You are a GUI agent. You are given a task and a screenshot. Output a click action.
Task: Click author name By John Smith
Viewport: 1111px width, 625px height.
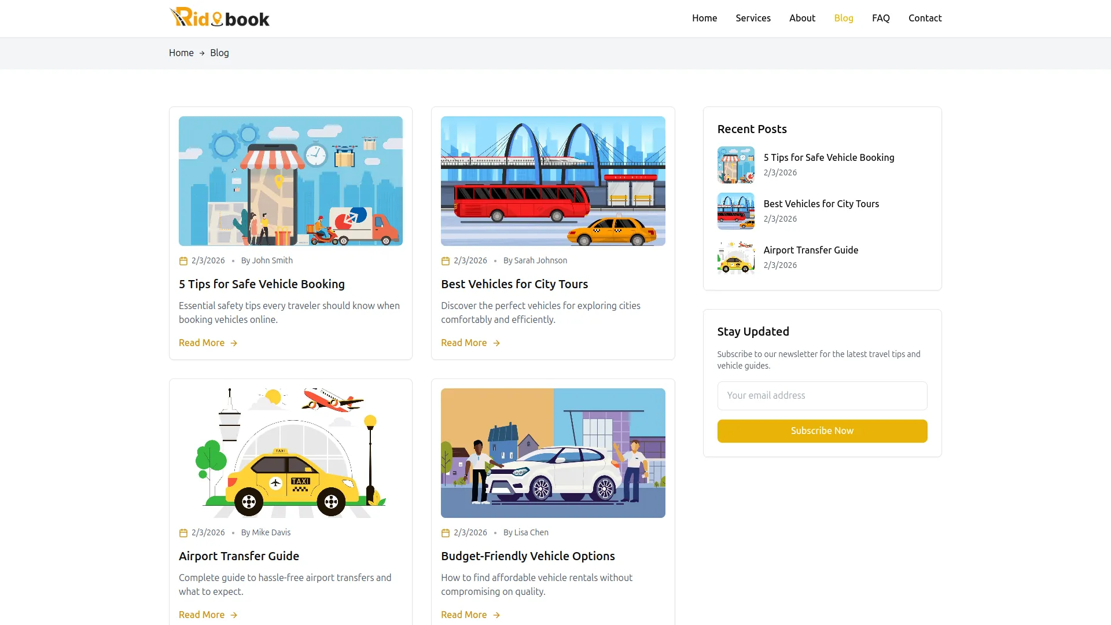click(x=267, y=261)
